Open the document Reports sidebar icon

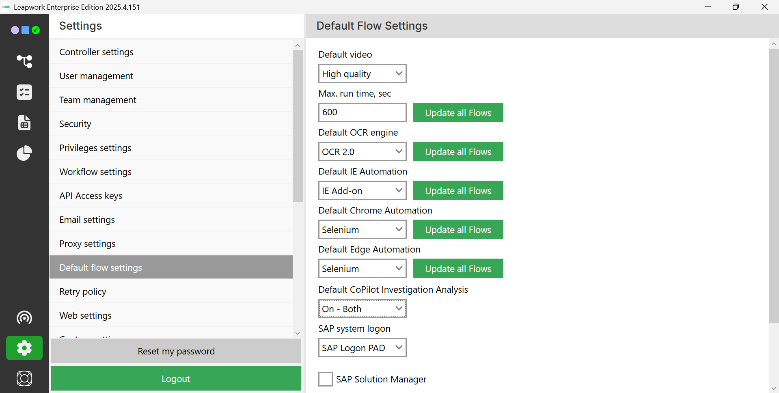point(24,123)
